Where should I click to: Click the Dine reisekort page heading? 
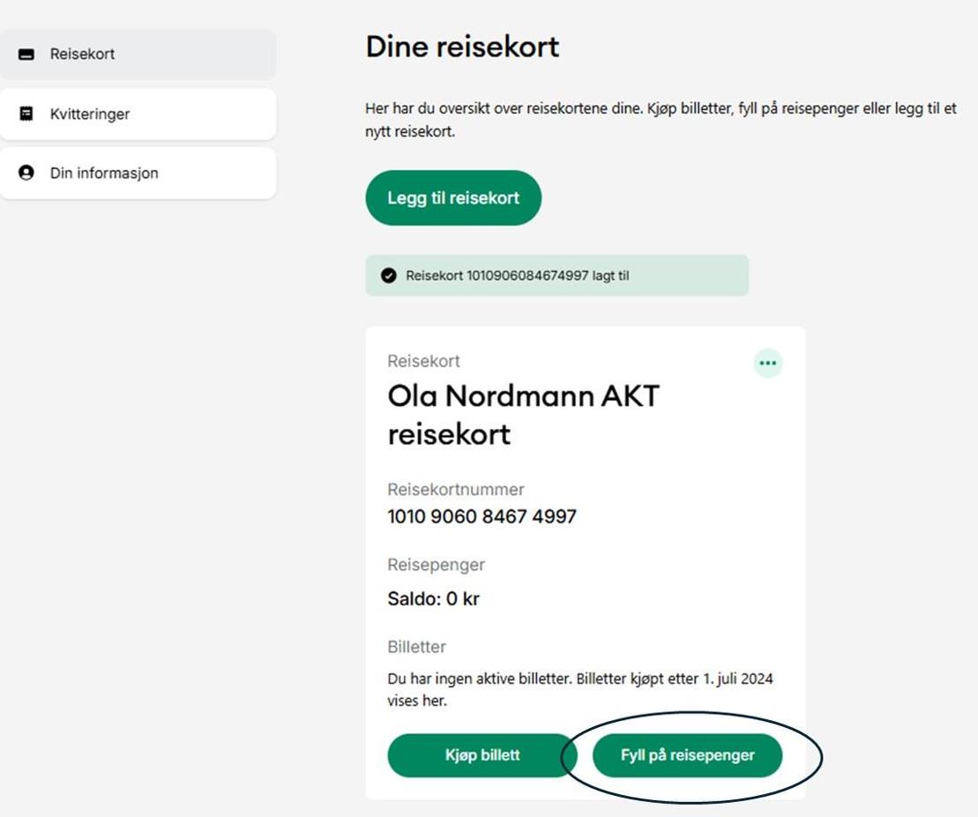click(x=462, y=47)
